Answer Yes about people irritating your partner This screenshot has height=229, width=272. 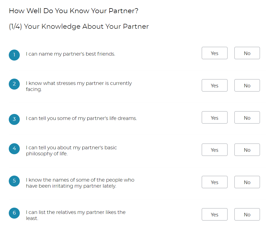[214, 182]
